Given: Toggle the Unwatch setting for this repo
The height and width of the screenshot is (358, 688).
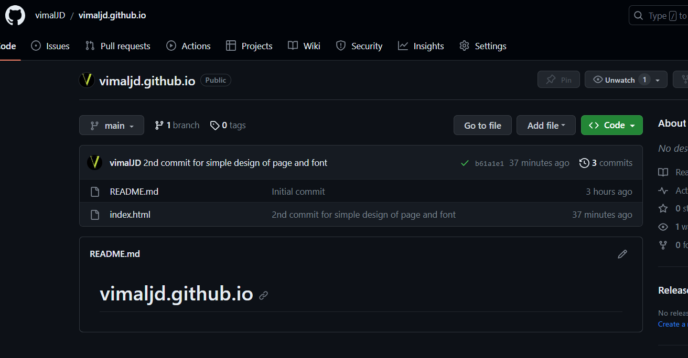Looking at the screenshot, I should tap(620, 80).
